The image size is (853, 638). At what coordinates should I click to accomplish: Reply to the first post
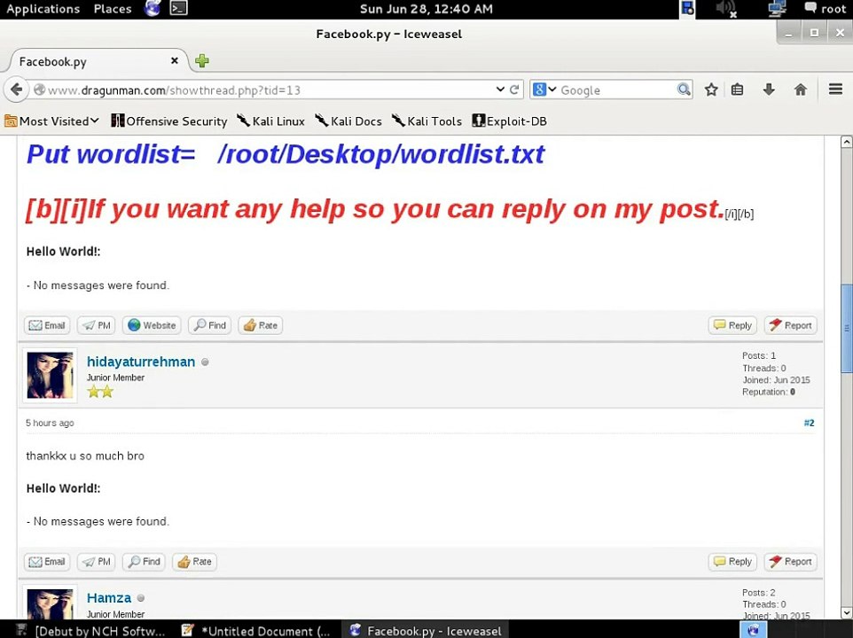tap(732, 325)
